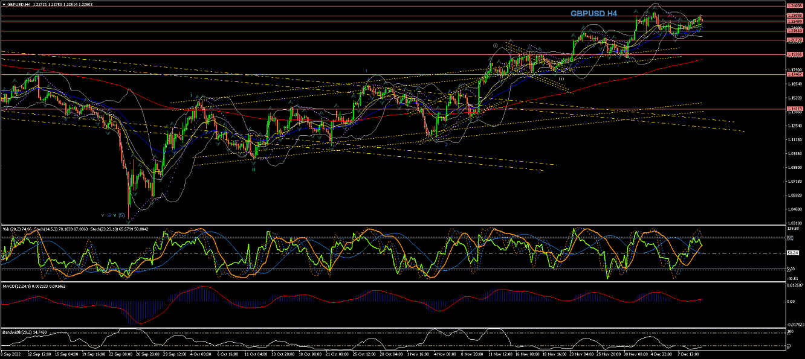The width and height of the screenshot is (805, 359).
Task: Select the 1.24006 horizontal level price tag
Action: tap(794, 5)
